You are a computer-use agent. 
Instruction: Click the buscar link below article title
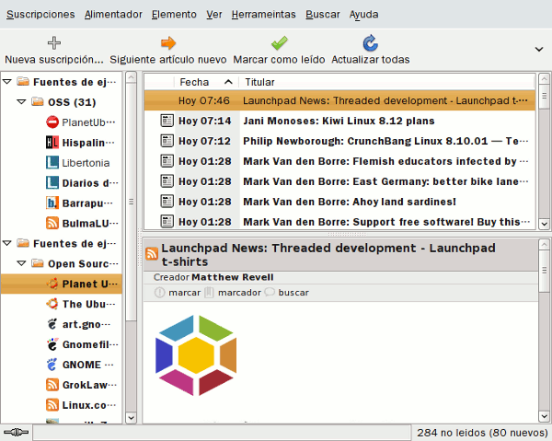pyautogui.click(x=293, y=292)
